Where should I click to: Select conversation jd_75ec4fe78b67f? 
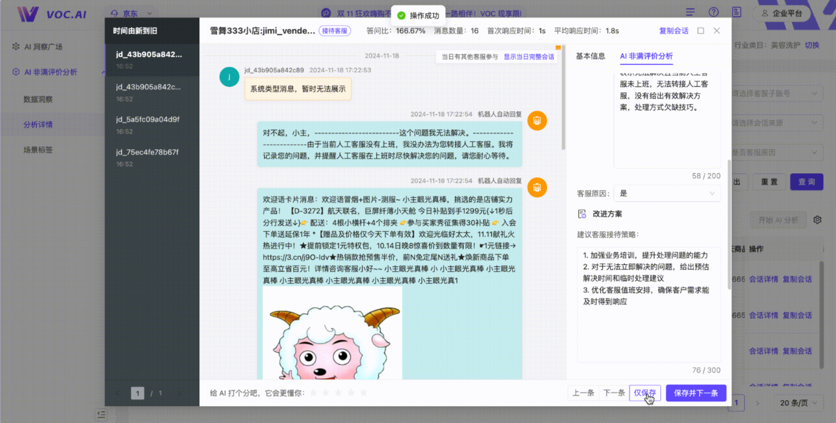point(152,158)
